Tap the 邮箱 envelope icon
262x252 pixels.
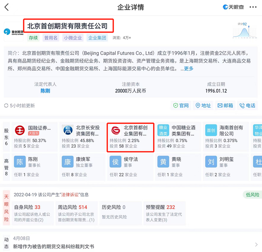pos(220,106)
